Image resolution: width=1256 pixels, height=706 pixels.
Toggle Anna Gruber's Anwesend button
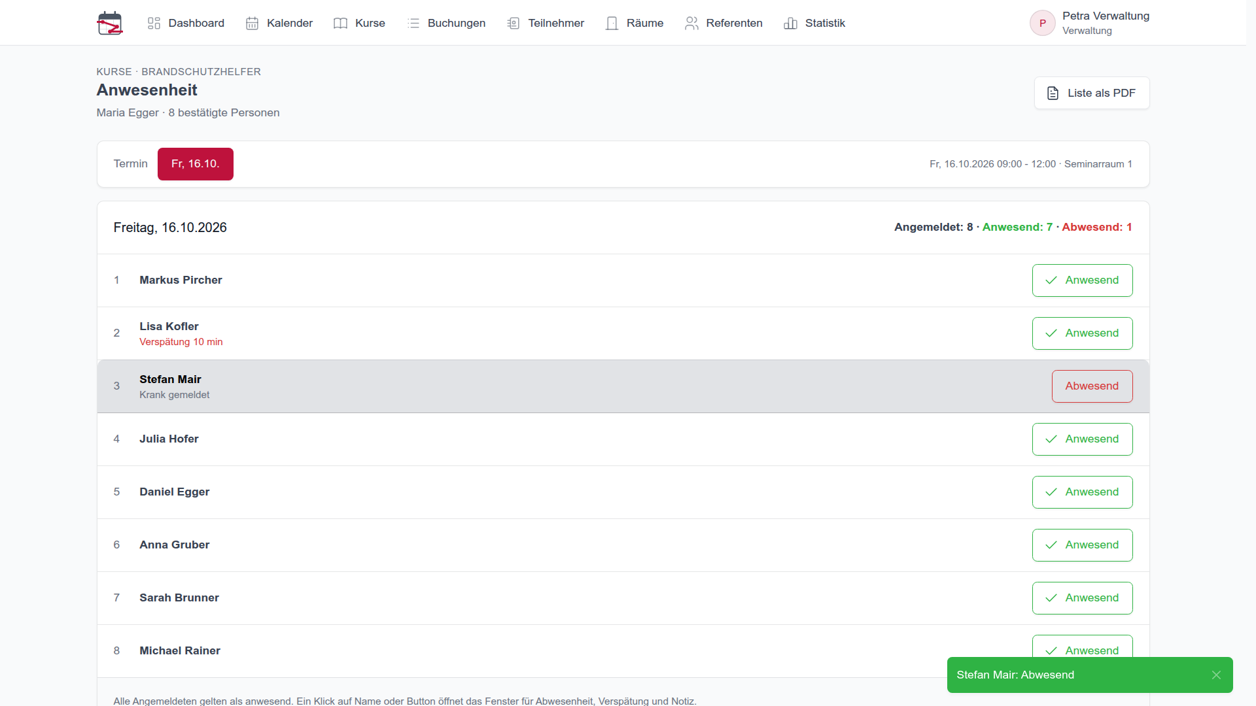pos(1082,545)
